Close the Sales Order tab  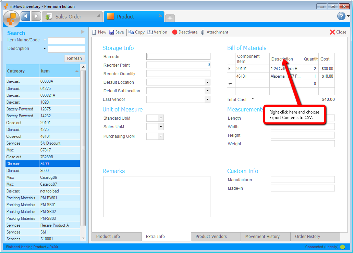[99, 16]
